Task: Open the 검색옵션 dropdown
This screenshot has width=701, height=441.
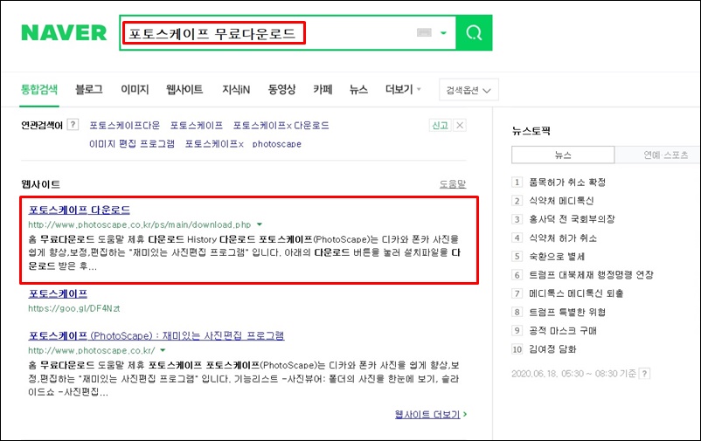Action: pyautogui.click(x=468, y=90)
